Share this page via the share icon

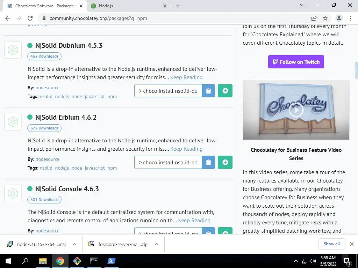pyautogui.click(x=314, y=18)
